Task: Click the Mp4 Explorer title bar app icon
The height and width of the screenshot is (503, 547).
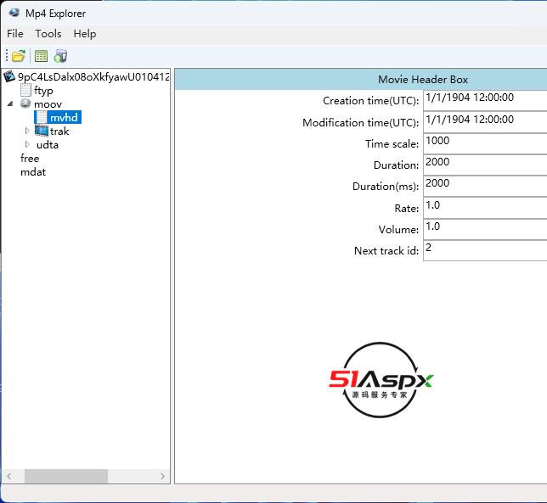Action: point(14,13)
